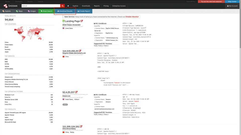Click the Share Search button
Image resolution: width=241 pixels, height=135 pixels.
pos(46,11)
